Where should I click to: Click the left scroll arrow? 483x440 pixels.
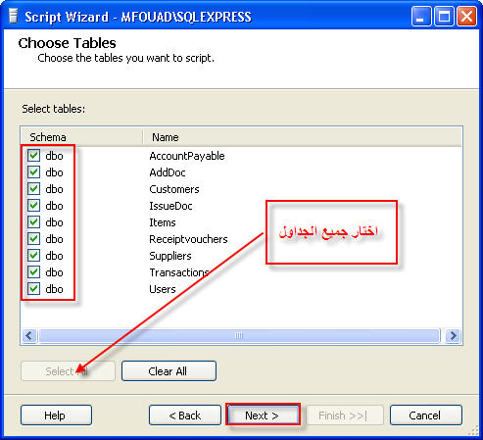[29, 335]
